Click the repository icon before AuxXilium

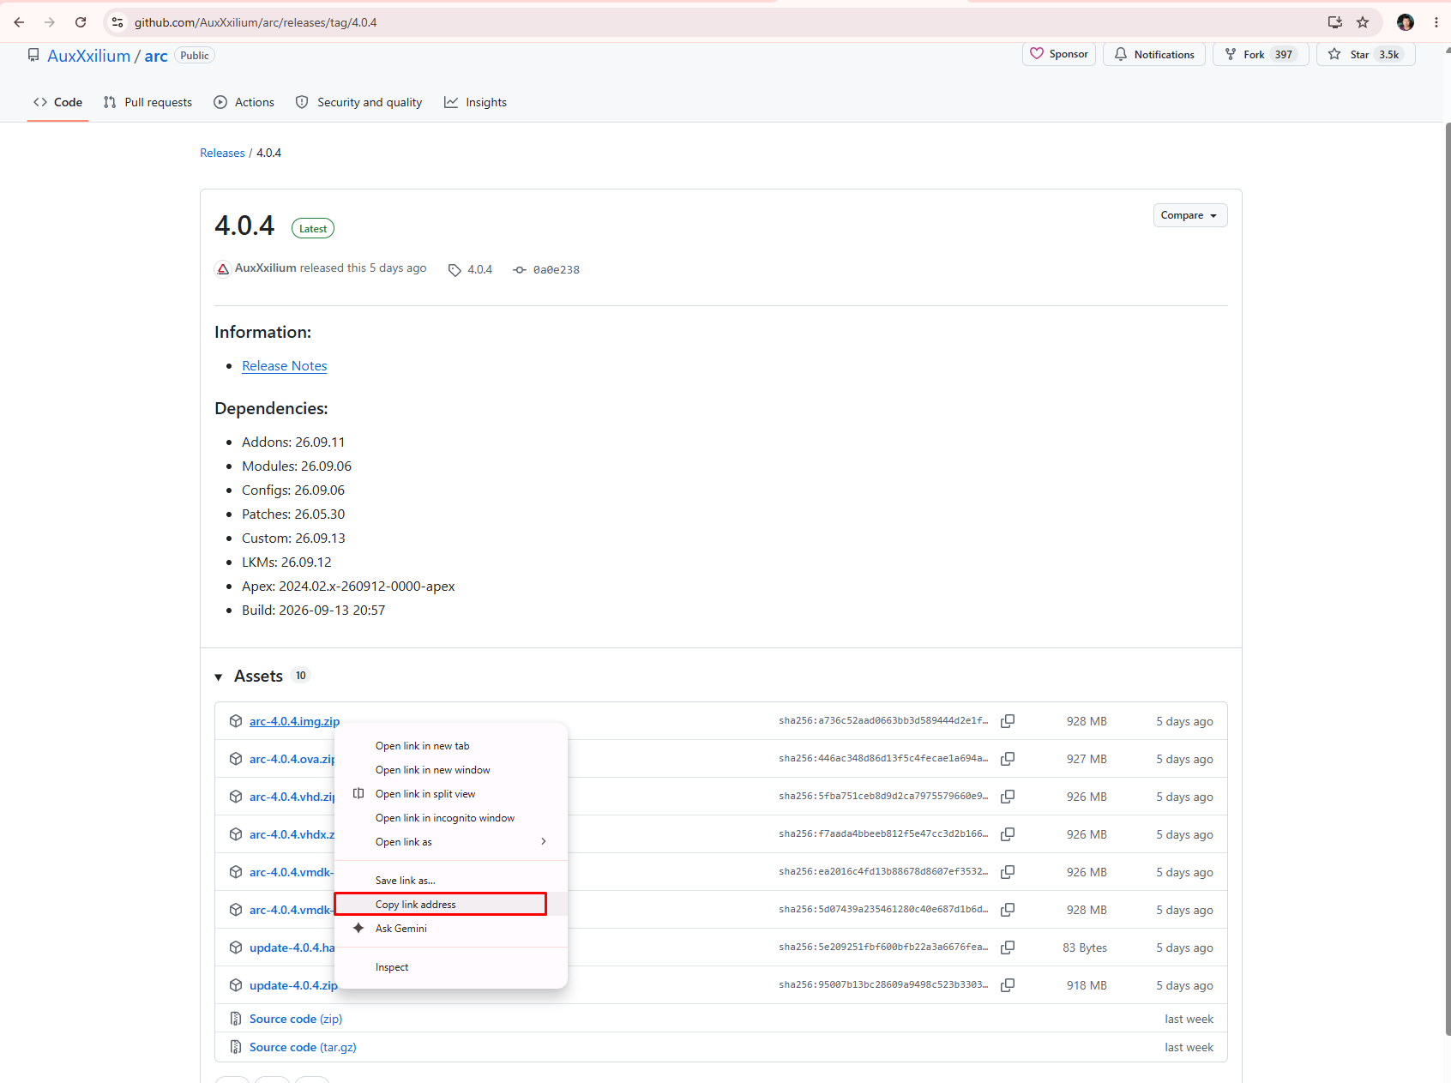tap(33, 55)
